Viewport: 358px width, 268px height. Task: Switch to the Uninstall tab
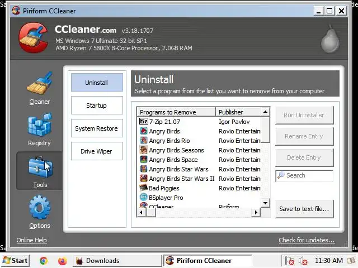pyautogui.click(x=97, y=83)
